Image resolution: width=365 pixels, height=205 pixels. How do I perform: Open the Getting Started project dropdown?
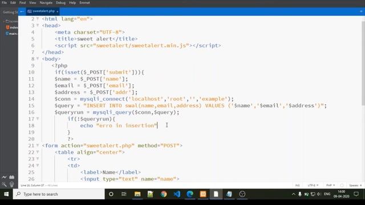pos(10,12)
